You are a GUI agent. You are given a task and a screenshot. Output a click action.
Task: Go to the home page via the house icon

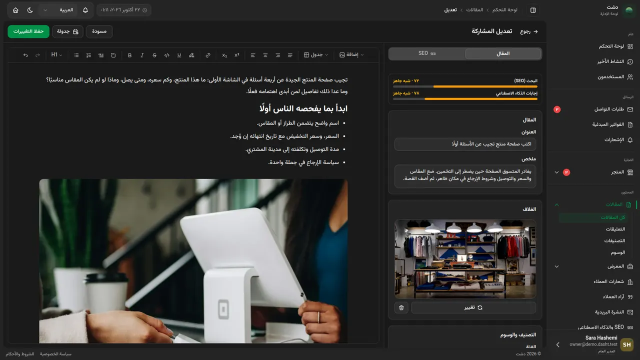tap(15, 10)
